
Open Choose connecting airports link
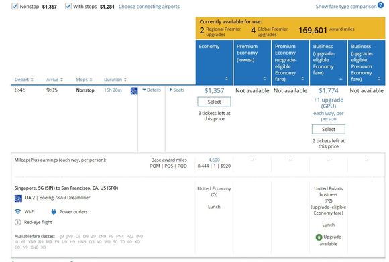point(149,7)
